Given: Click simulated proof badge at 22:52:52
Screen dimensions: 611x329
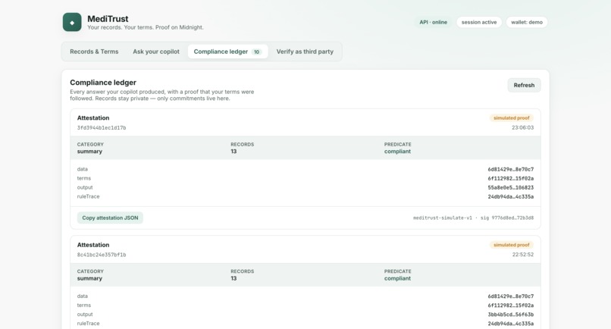Looking at the screenshot, I should [x=511, y=245].
